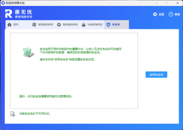
Task: Click the 启用安全岛 button
Action: 156,74
